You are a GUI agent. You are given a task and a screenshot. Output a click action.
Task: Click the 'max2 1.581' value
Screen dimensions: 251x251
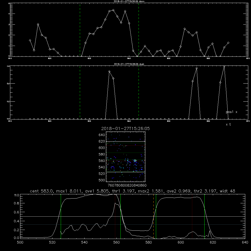(x=151, y=191)
